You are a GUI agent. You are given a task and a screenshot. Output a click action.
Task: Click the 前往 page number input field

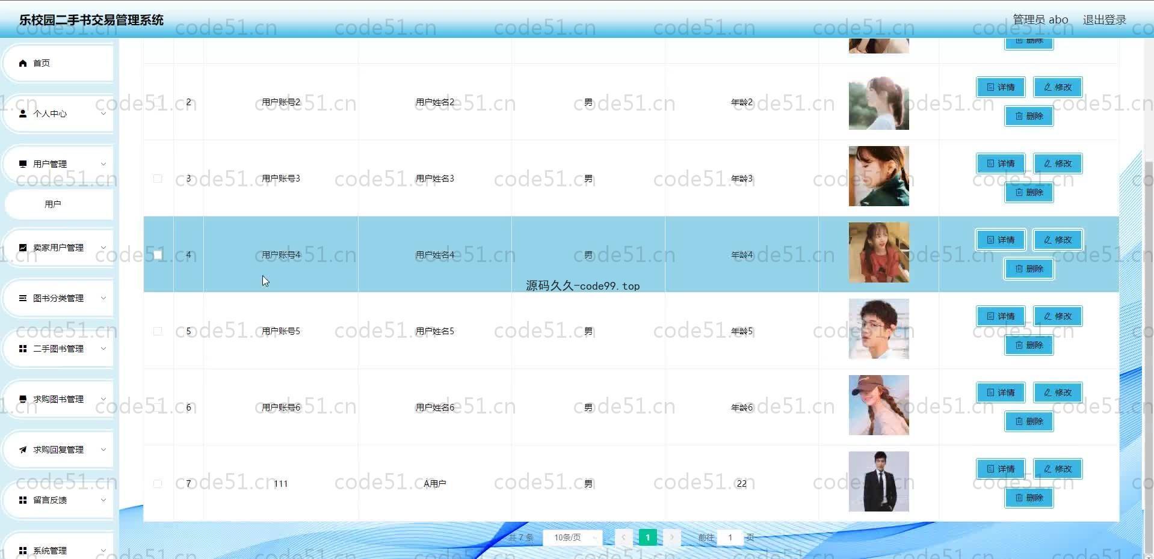[730, 537]
